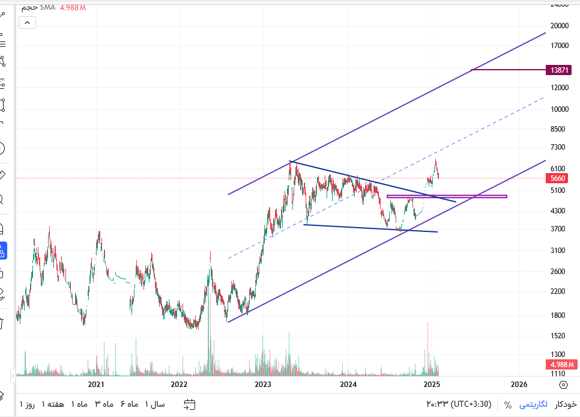Click the 2023 label on time axis

263,385
